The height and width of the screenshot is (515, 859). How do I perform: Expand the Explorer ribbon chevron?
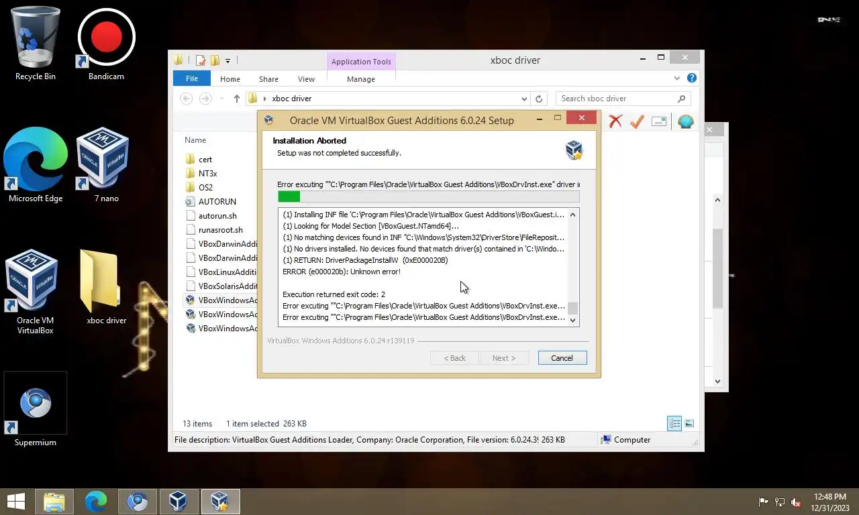(x=677, y=78)
